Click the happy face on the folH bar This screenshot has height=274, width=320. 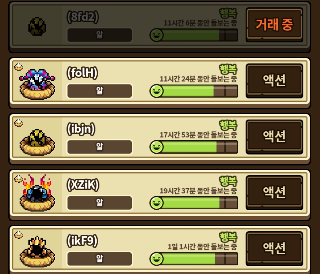157,91
